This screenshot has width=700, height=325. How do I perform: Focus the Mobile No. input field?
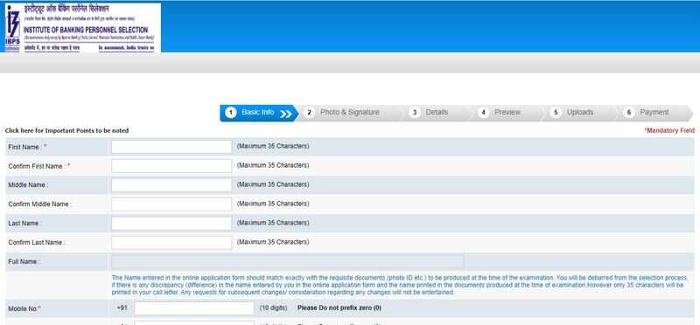(194, 308)
